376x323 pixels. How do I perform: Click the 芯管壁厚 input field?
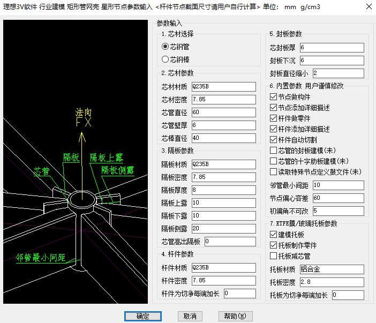click(224, 125)
